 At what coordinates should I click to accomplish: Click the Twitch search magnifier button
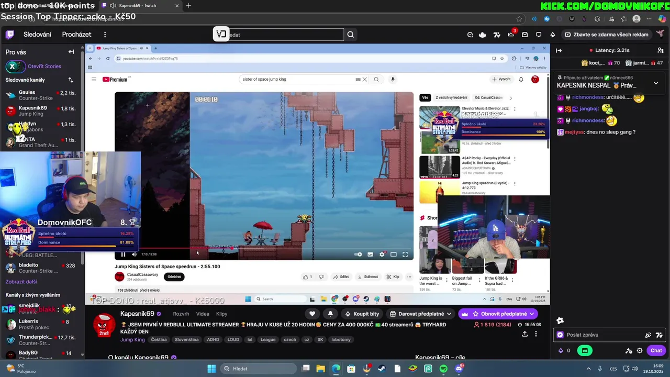point(351,35)
